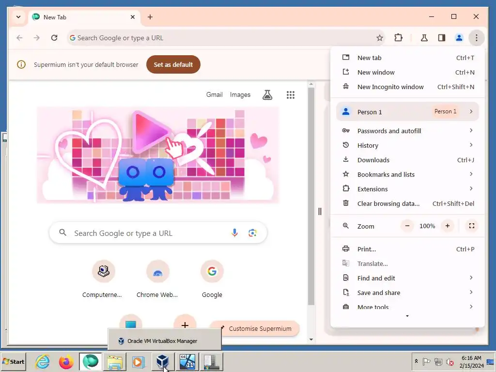Click the Action Center flag tray icon
The image size is (496, 372).
click(x=427, y=361)
